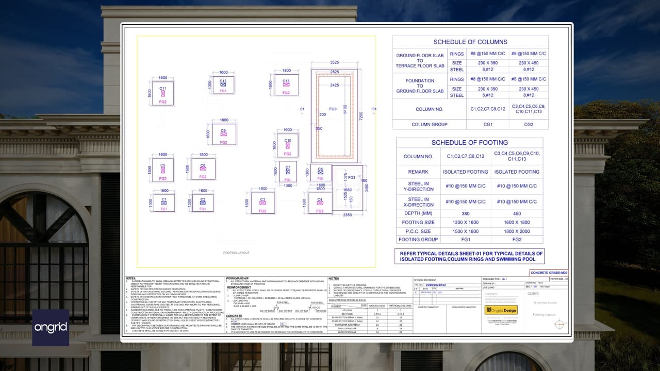Select the 1600 X 1800 footing size cell

(x=517, y=222)
